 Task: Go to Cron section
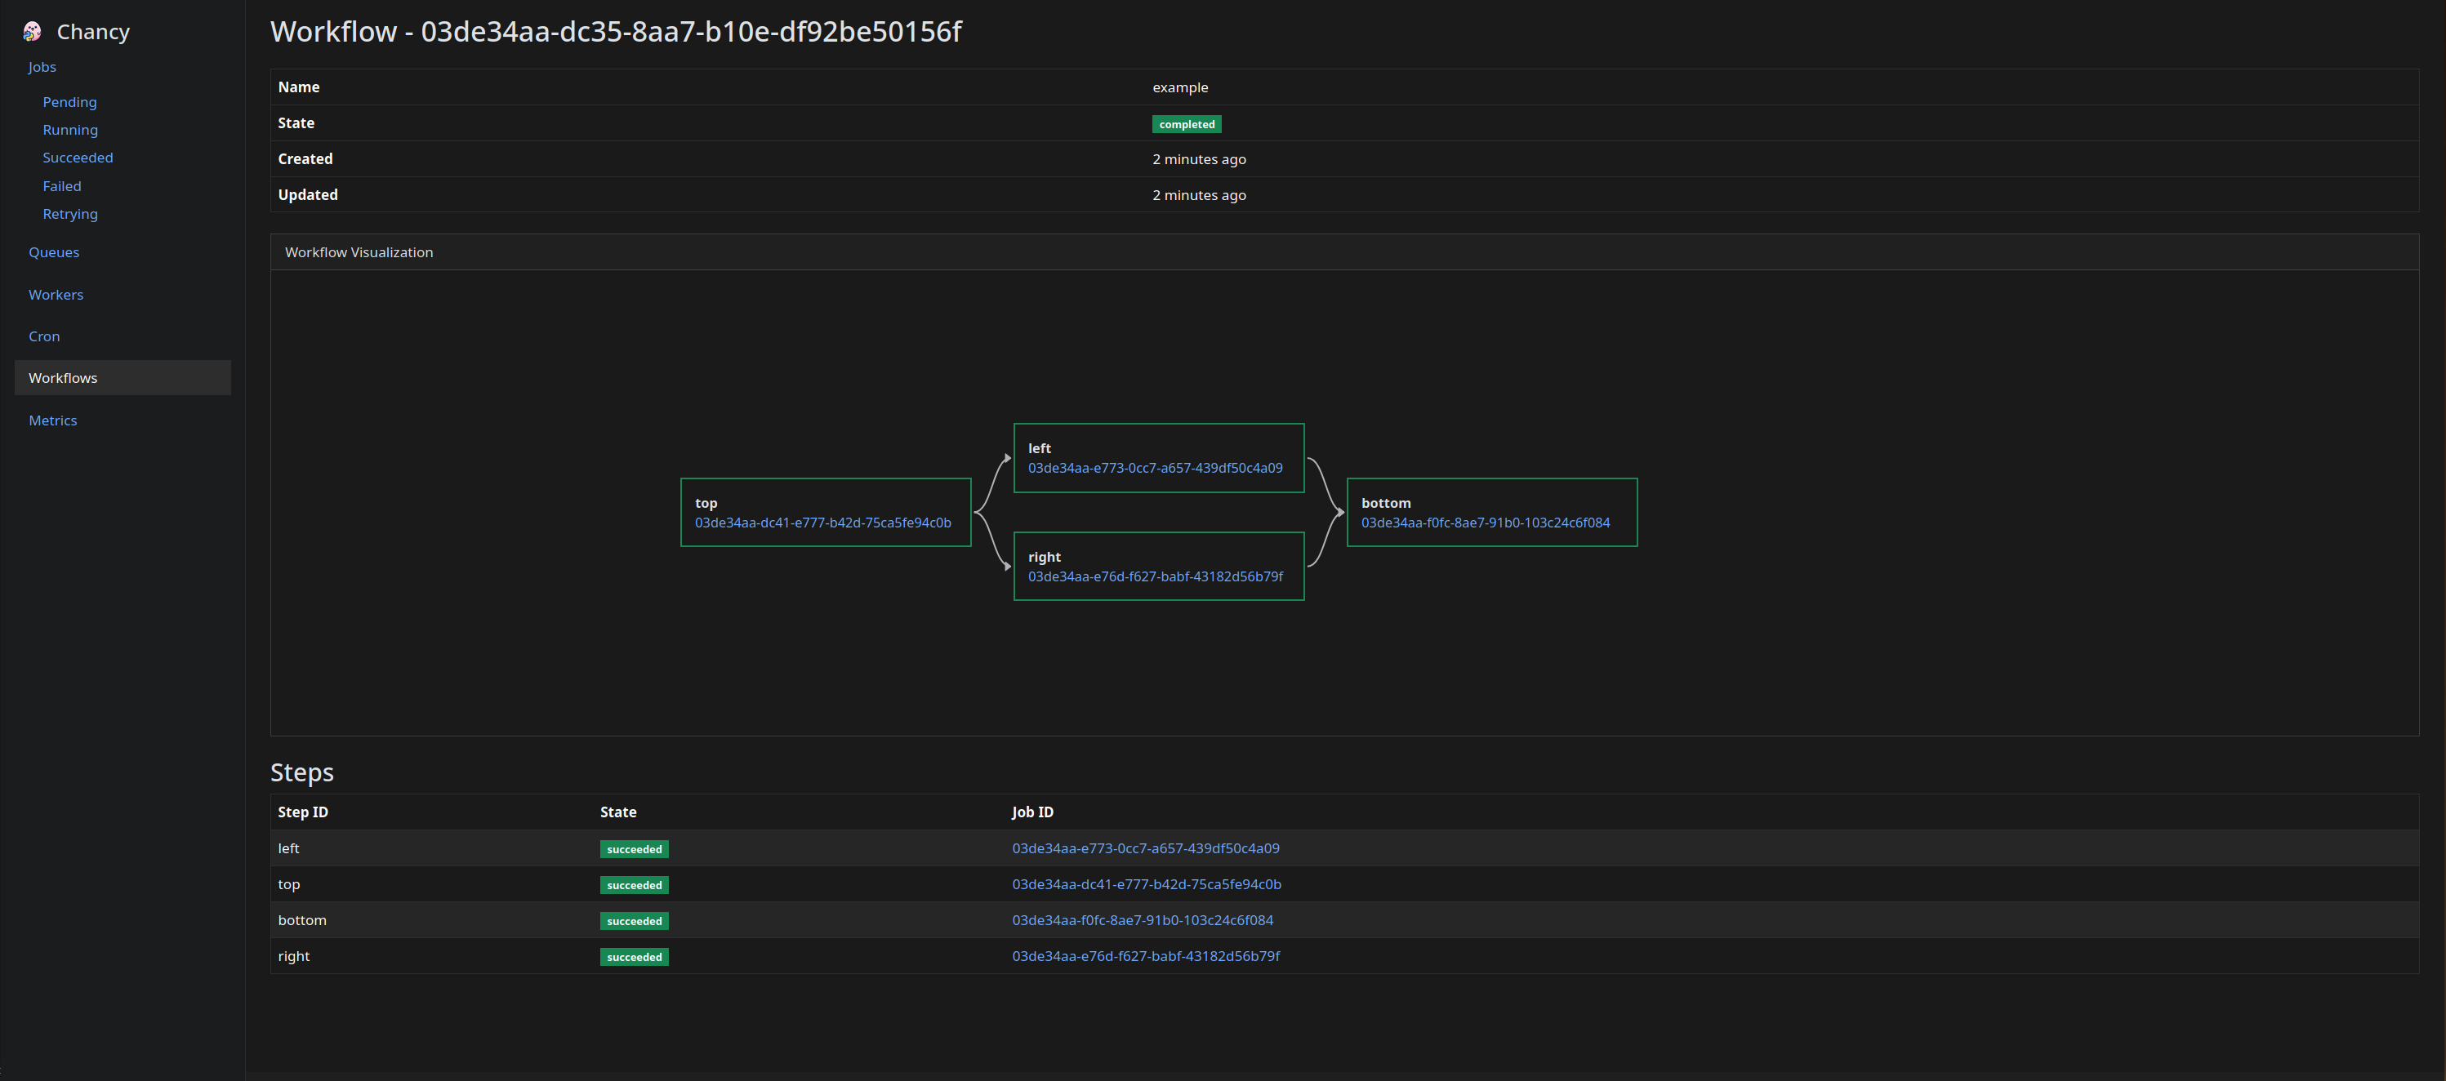click(43, 337)
